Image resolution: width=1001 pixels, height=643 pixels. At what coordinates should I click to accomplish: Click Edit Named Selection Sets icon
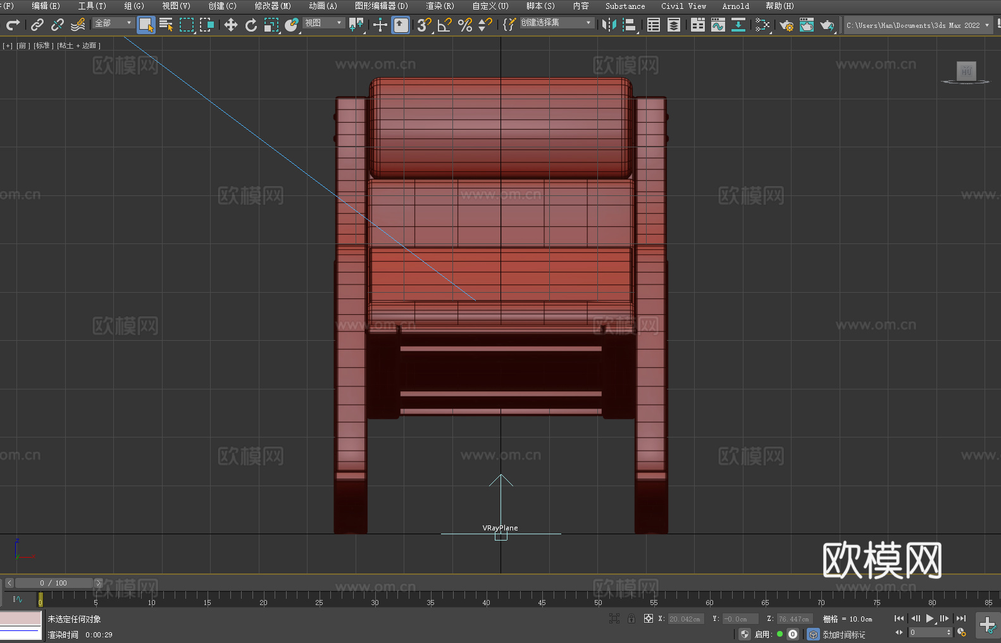tap(509, 25)
